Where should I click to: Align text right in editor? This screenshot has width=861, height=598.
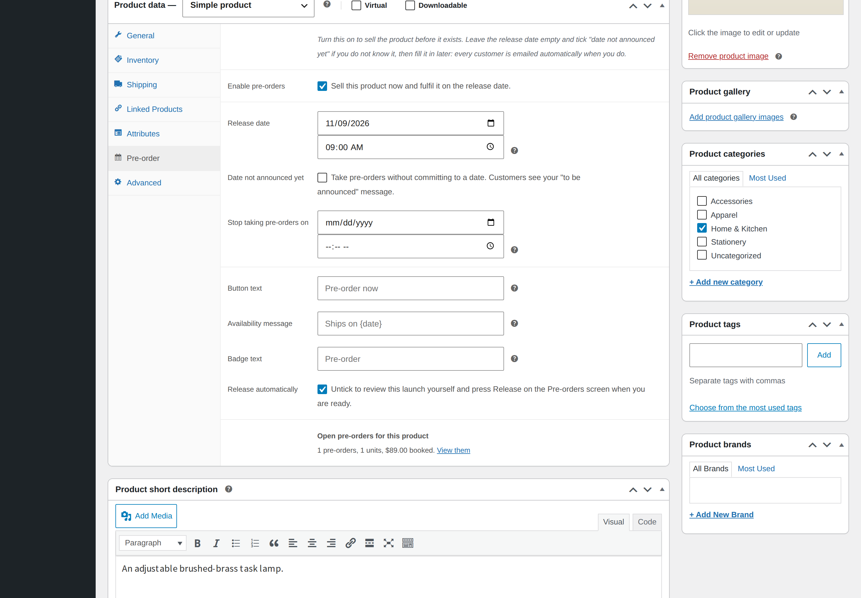(x=331, y=543)
